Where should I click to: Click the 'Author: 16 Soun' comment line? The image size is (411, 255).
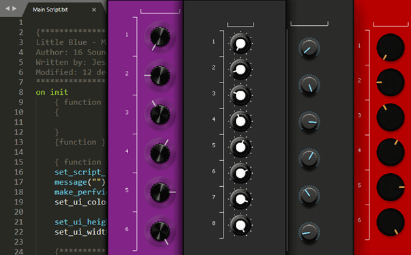click(71, 52)
